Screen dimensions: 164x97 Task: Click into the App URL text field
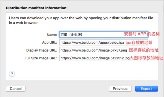(103, 42)
